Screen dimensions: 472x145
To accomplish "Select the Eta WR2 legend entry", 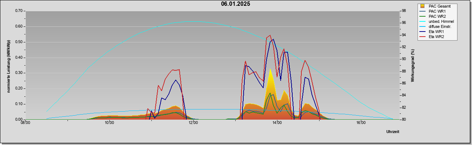I will tap(434, 37).
